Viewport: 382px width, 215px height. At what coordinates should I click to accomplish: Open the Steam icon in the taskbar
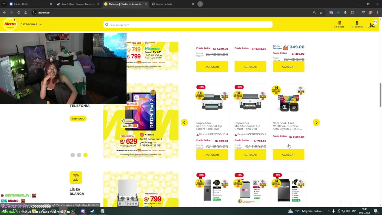(92, 211)
